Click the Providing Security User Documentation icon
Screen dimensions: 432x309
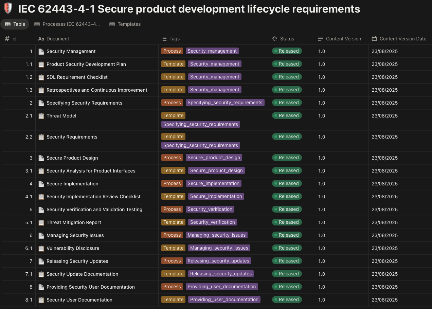coord(41,287)
